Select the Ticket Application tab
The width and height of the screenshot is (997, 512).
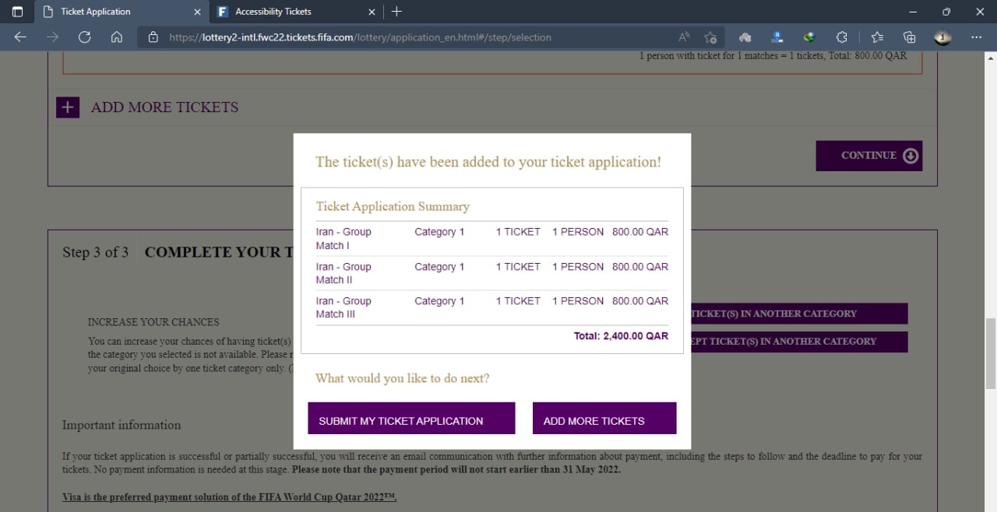pyautogui.click(x=117, y=12)
